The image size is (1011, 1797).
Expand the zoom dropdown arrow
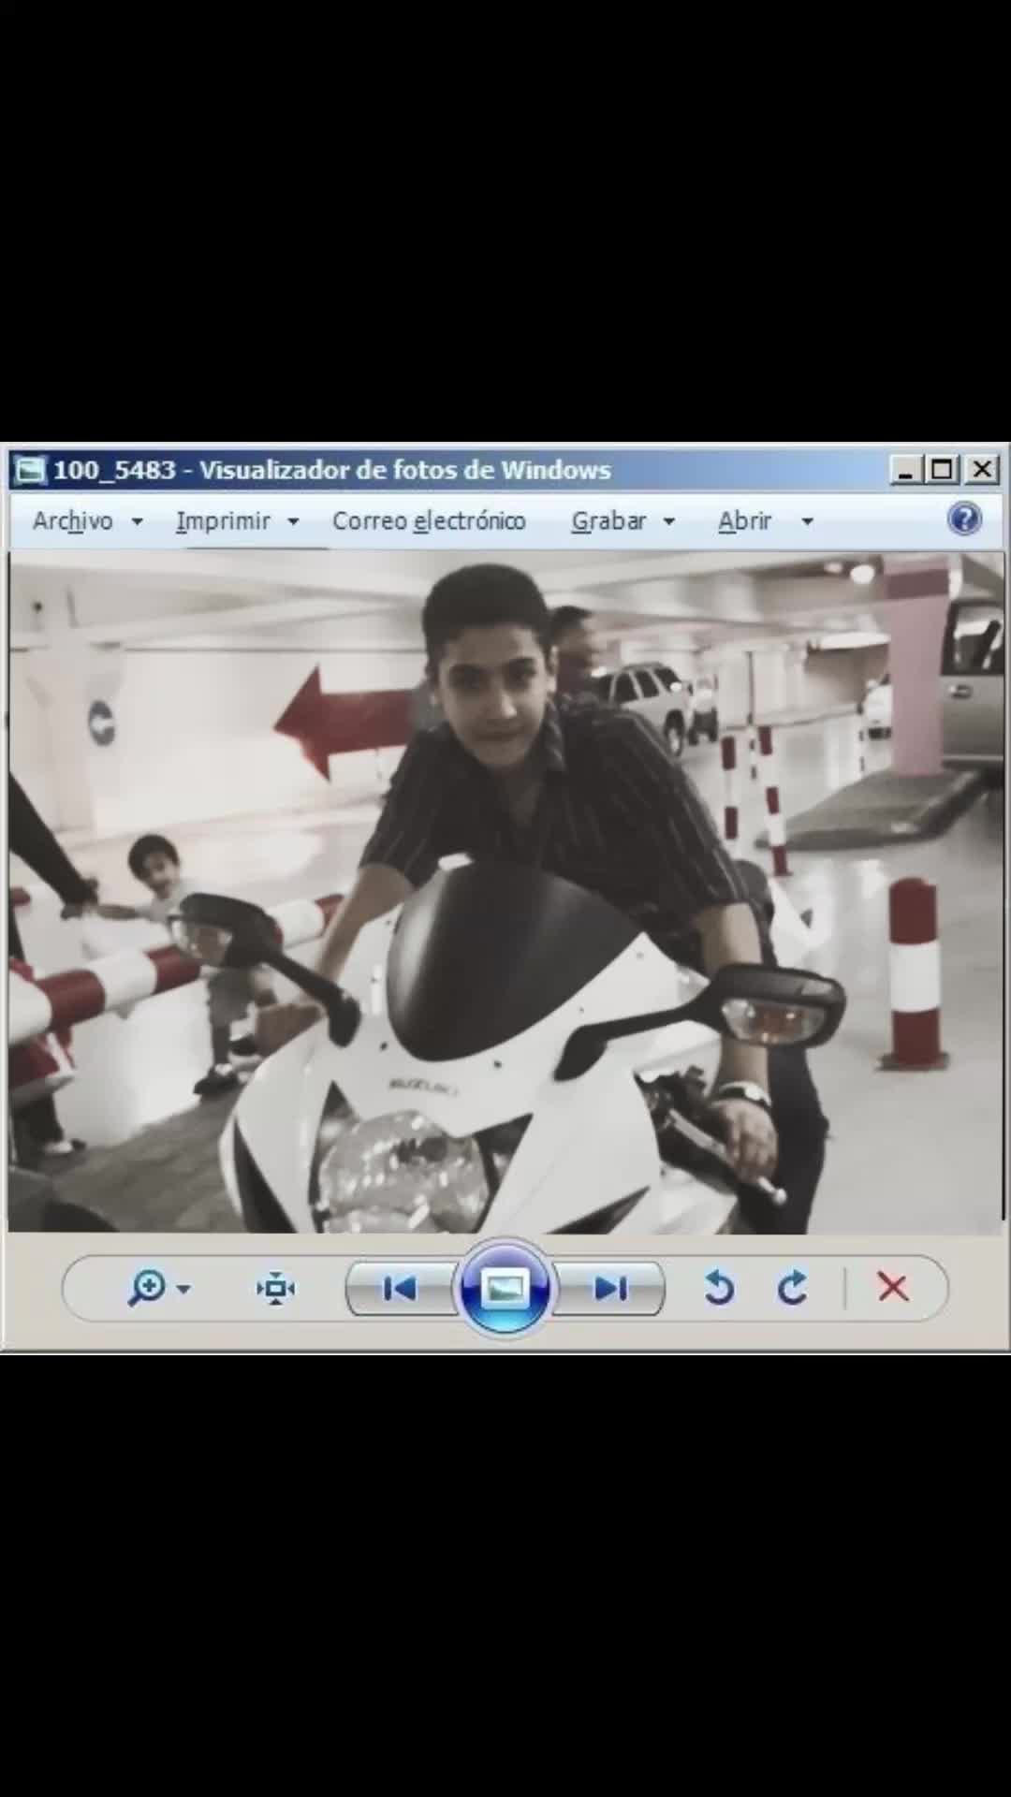(x=183, y=1289)
